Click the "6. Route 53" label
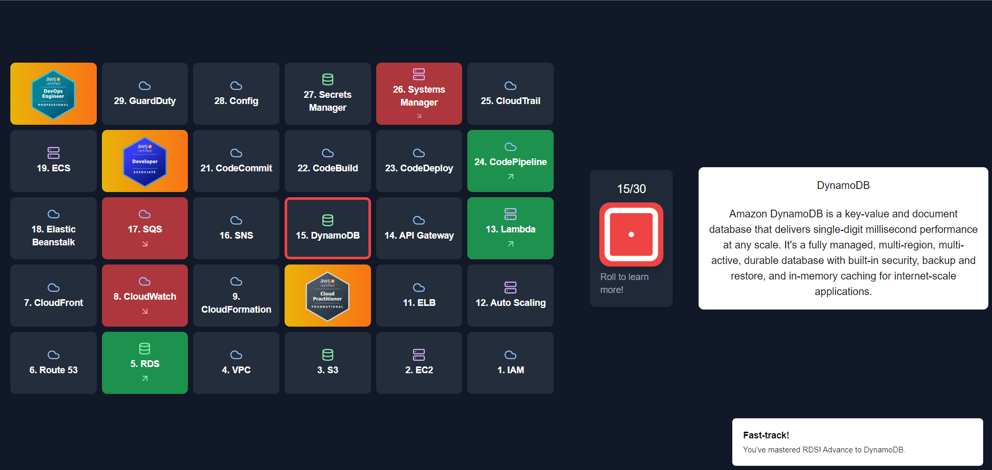This screenshot has width=992, height=470. coord(53,370)
